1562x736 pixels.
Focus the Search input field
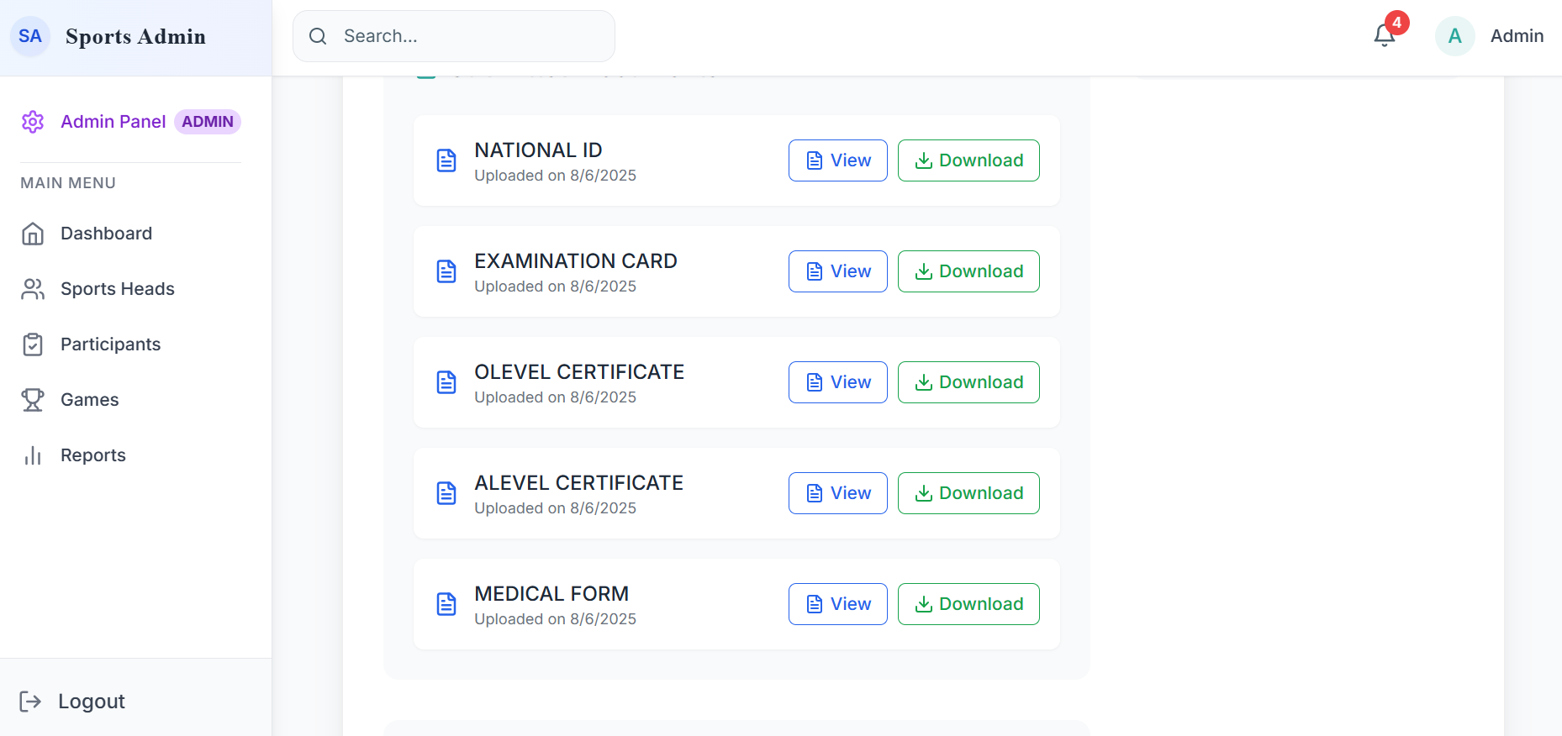(454, 36)
